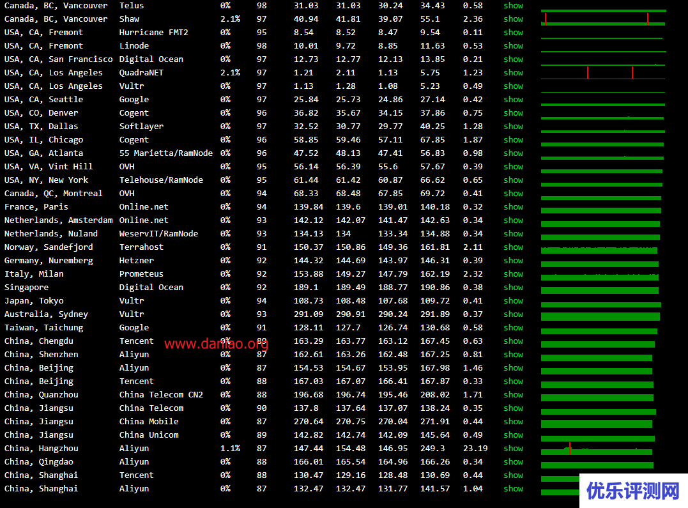Open show for the Linode Fremont row
Image resolution: width=688 pixels, height=508 pixels.
[513, 45]
